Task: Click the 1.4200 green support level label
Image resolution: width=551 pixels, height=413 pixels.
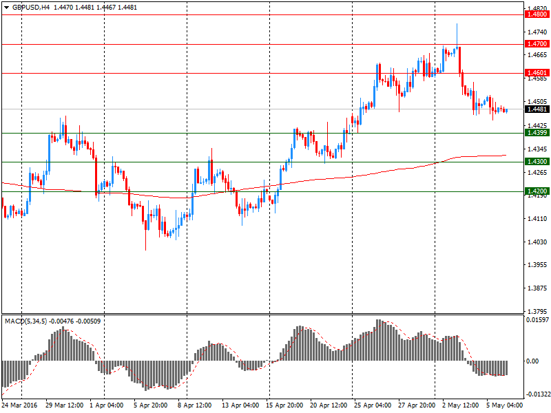Action: coord(537,191)
